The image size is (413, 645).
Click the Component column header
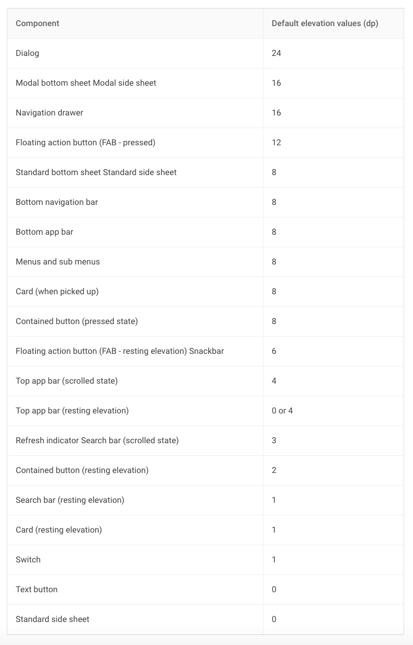pyautogui.click(x=37, y=24)
